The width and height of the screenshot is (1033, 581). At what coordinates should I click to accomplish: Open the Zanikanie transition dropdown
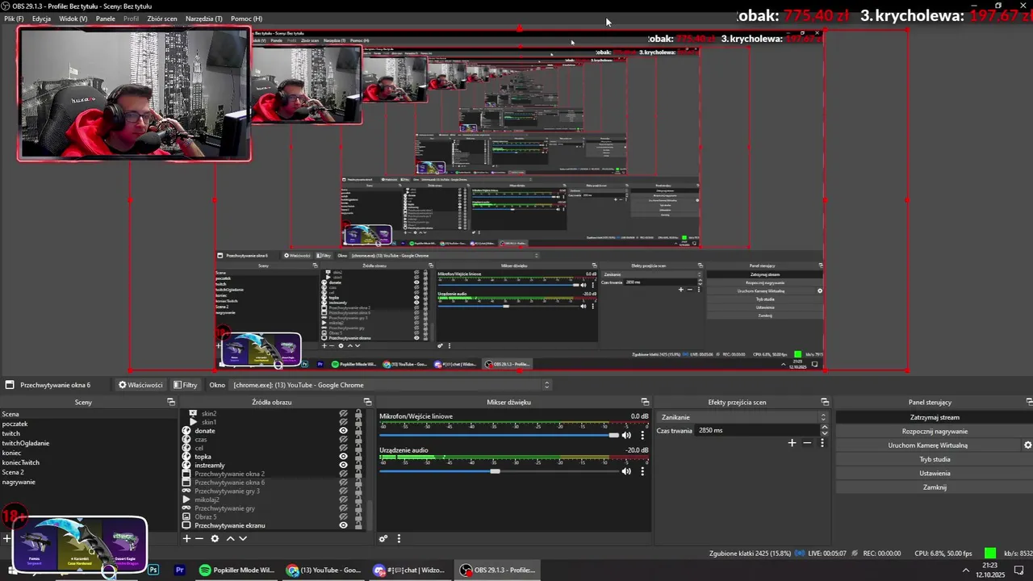click(x=742, y=417)
